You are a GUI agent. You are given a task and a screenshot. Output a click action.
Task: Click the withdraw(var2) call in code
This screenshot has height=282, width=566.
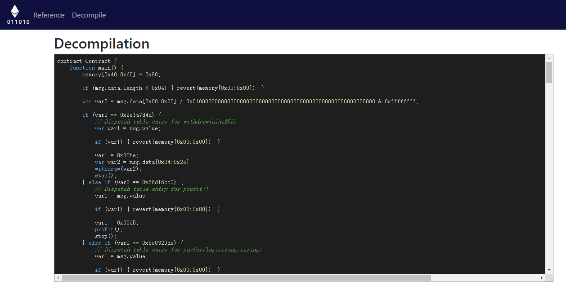118,169
